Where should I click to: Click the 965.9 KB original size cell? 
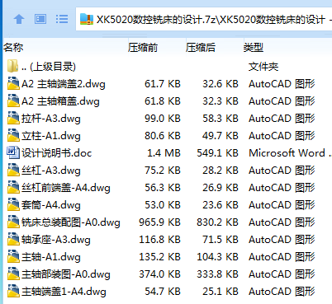click(x=159, y=222)
